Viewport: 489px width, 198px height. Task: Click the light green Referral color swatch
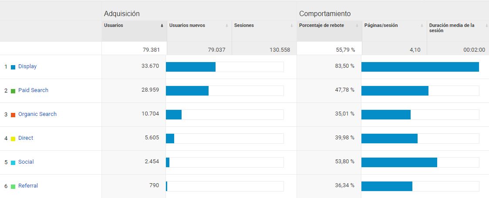coord(13,187)
